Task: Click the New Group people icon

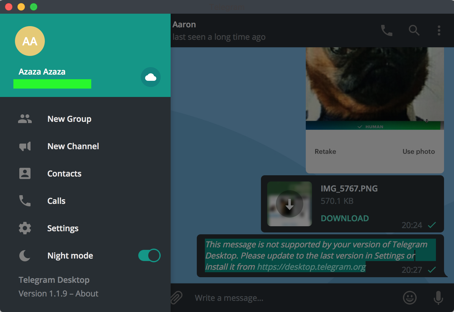Action: click(25, 119)
